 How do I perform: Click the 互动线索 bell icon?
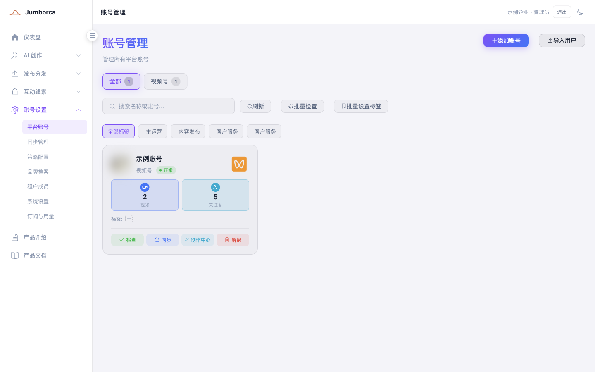point(15,92)
